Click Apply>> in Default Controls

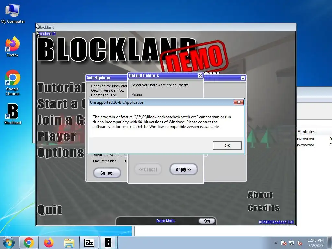pyautogui.click(x=184, y=169)
